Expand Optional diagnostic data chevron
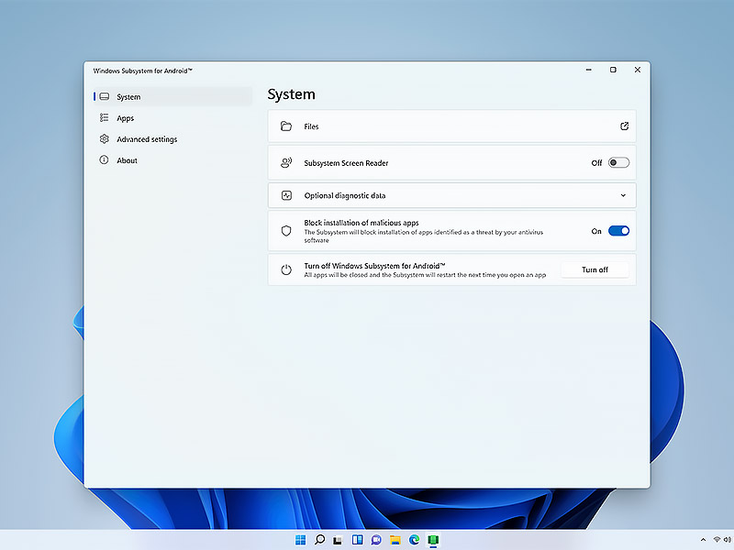This screenshot has height=550, width=734. click(x=623, y=195)
